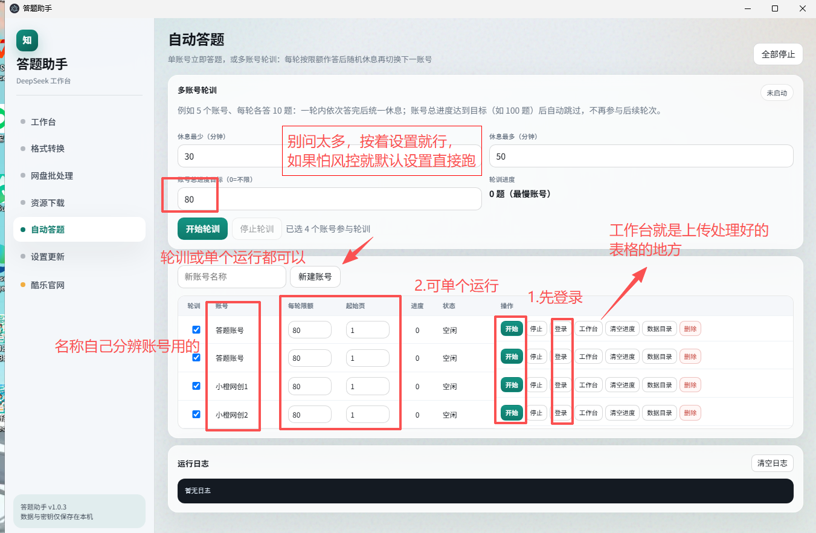Open the 网盘批处理 sidebar page
The height and width of the screenshot is (533, 816).
(x=79, y=176)
